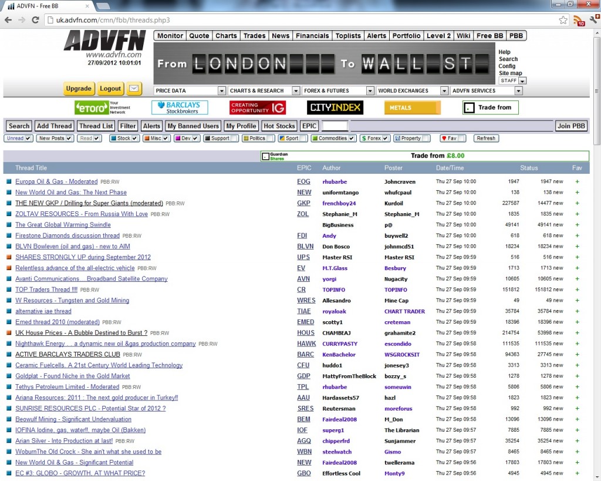Enable the Support category filter

coord(234,139)
